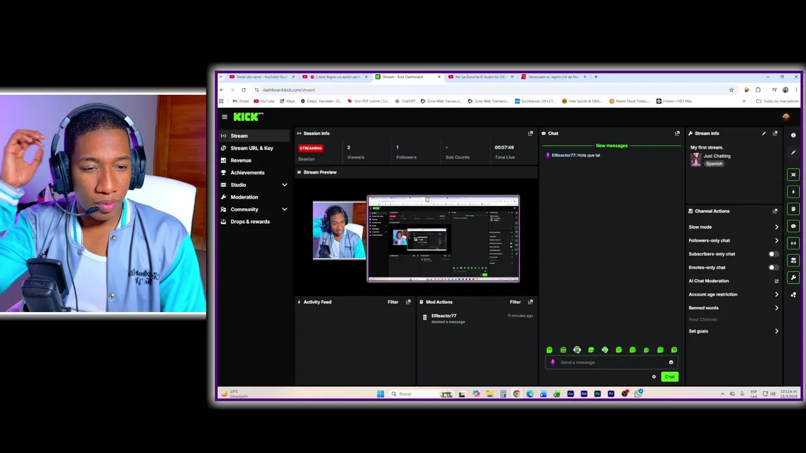This screenshot has height=453, width=806.
Task: Pop out the Chat panel
Action: tap(677, 133)
